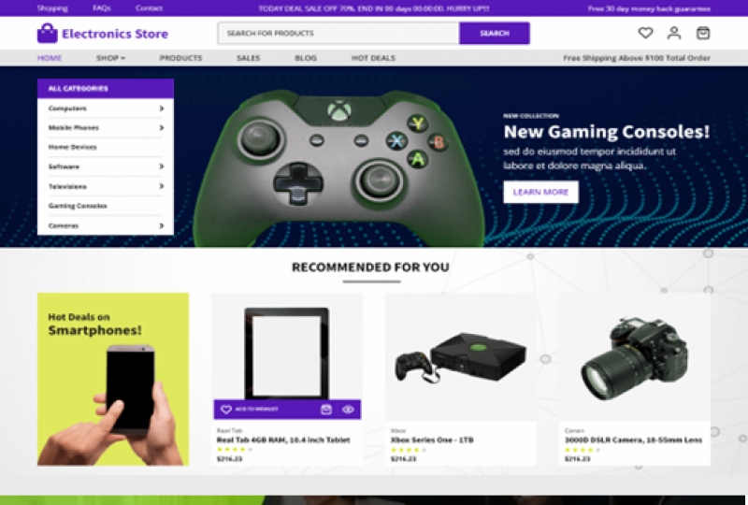Image resolution: width=748 pixels, height=505 pixels.
Task: Add Real Tab tablet to cart icon
Action: 325,409
